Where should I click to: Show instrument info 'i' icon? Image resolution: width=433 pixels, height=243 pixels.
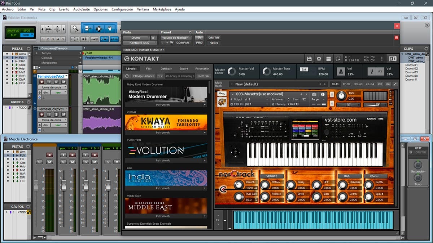coord(323,94)
